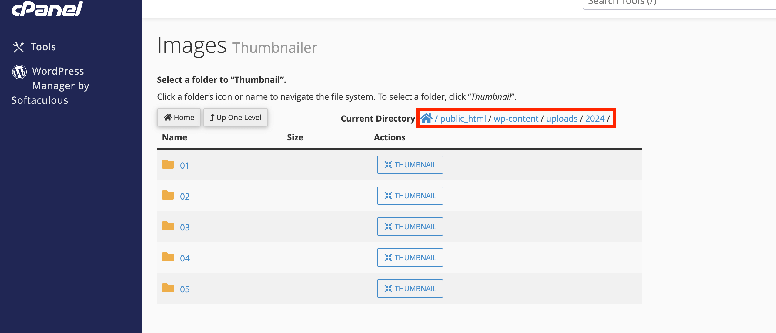Click the folder icon for 02
The image size is (776, 333).
(168, 195)
